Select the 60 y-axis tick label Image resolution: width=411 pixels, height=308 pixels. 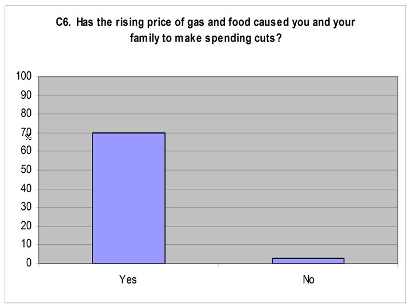[26, 151]
